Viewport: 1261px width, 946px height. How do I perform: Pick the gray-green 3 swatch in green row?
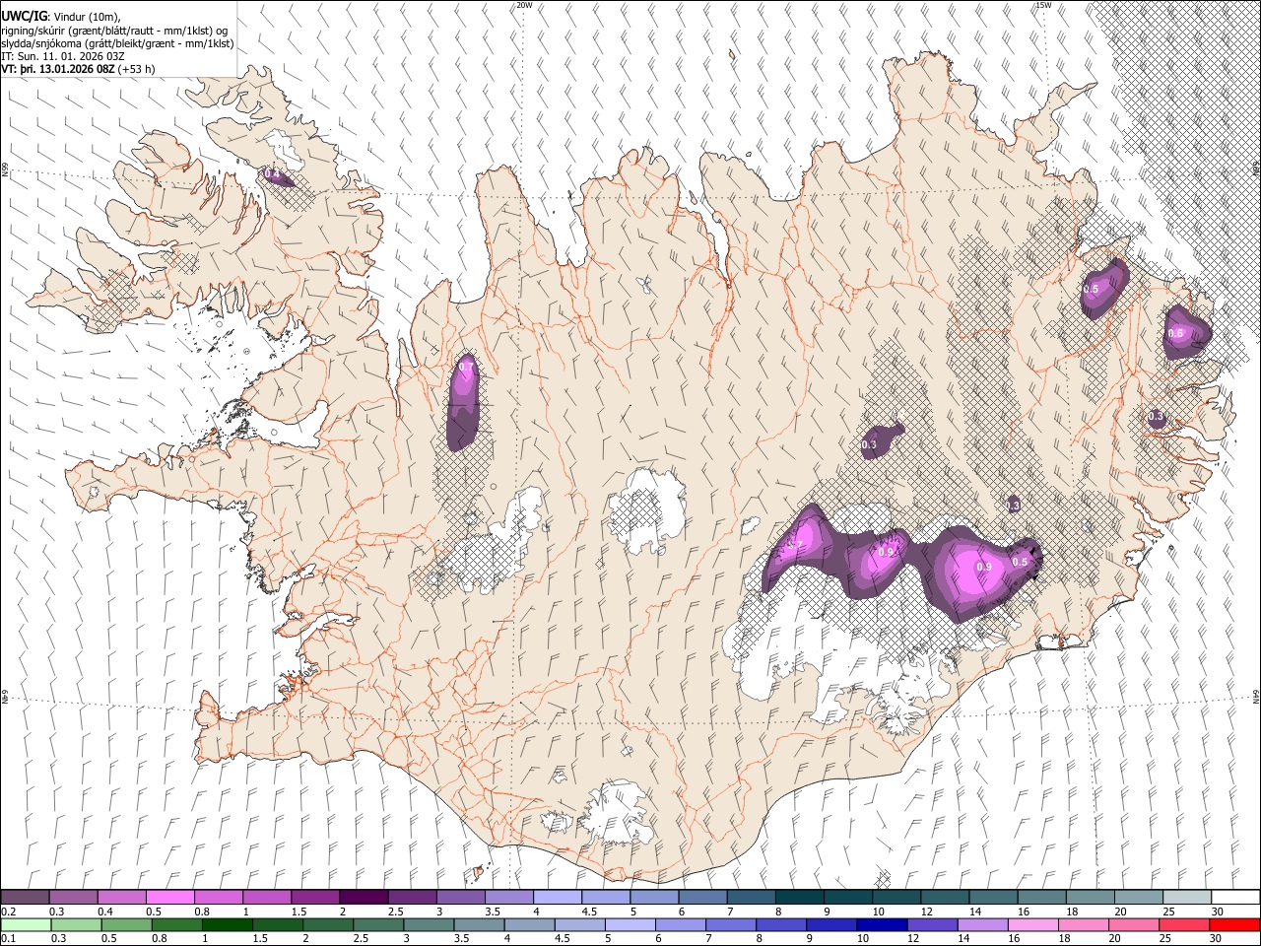point(429,924)
